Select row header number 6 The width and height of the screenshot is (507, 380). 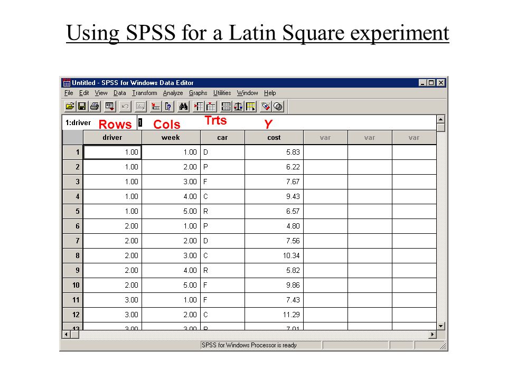tap(73, 226)
